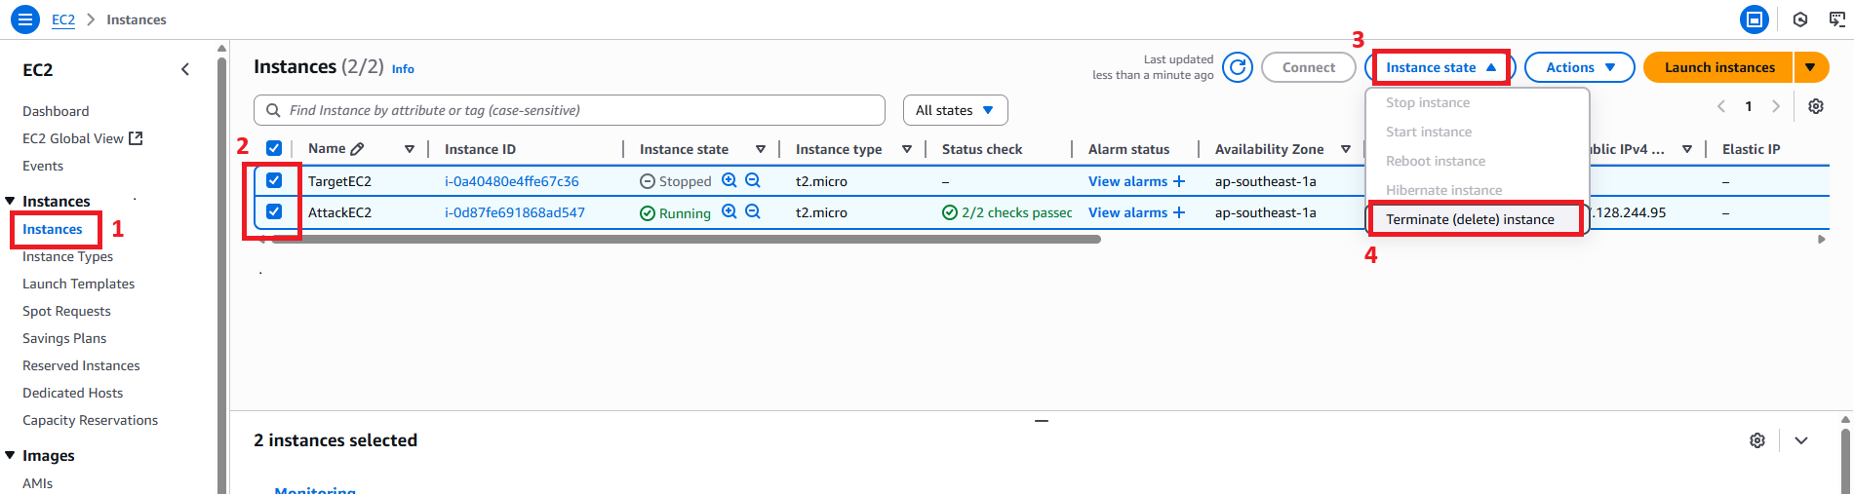The width and height of the screenshot is (1854, 494).
Task: Open Instances in the sidebar
Action: (x=53, y=229)
